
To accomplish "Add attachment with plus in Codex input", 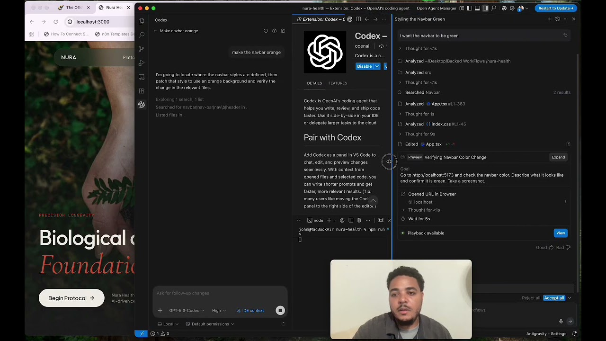I will click(x=160, y=311).
